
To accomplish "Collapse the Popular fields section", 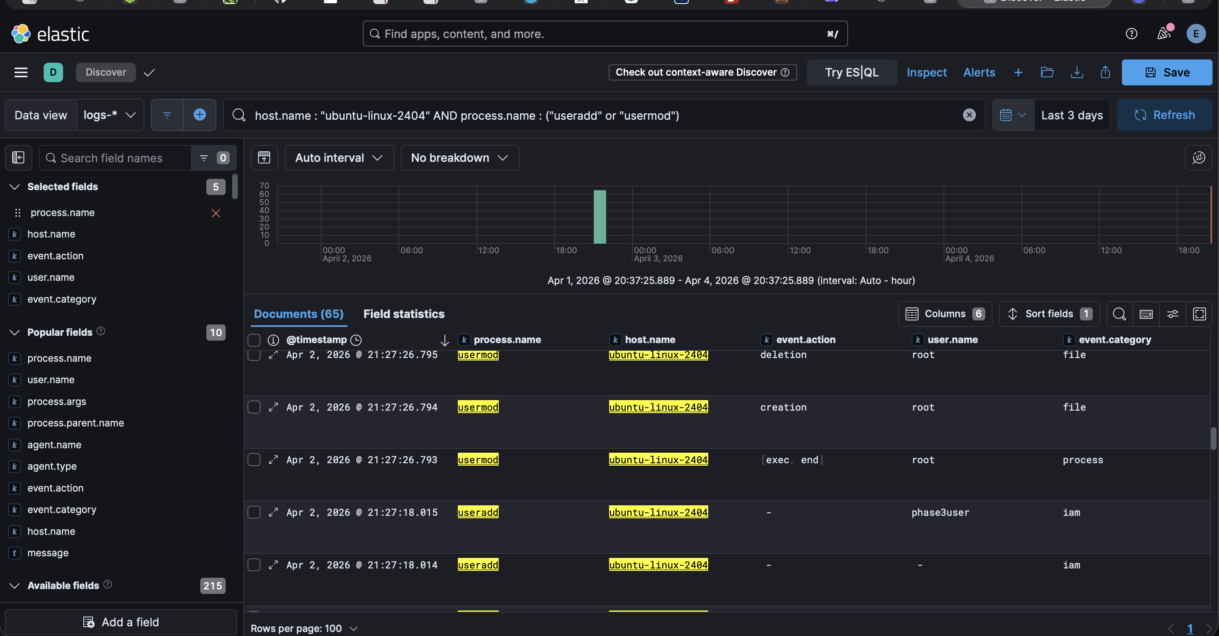I will 15,333.
